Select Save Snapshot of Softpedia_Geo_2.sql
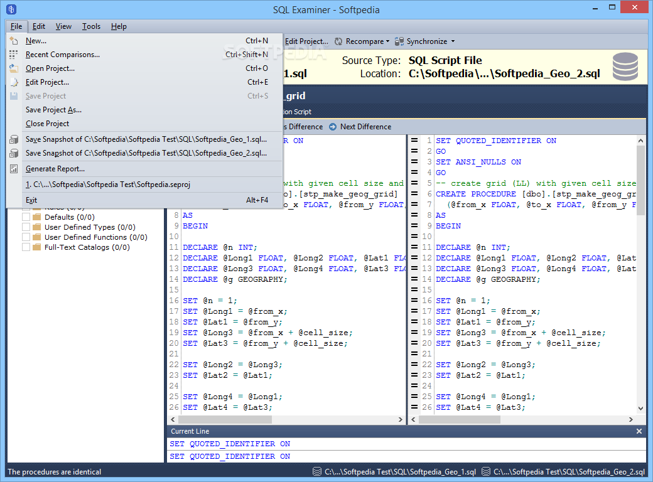The image size is (653, 482). [x=144, y=153]
